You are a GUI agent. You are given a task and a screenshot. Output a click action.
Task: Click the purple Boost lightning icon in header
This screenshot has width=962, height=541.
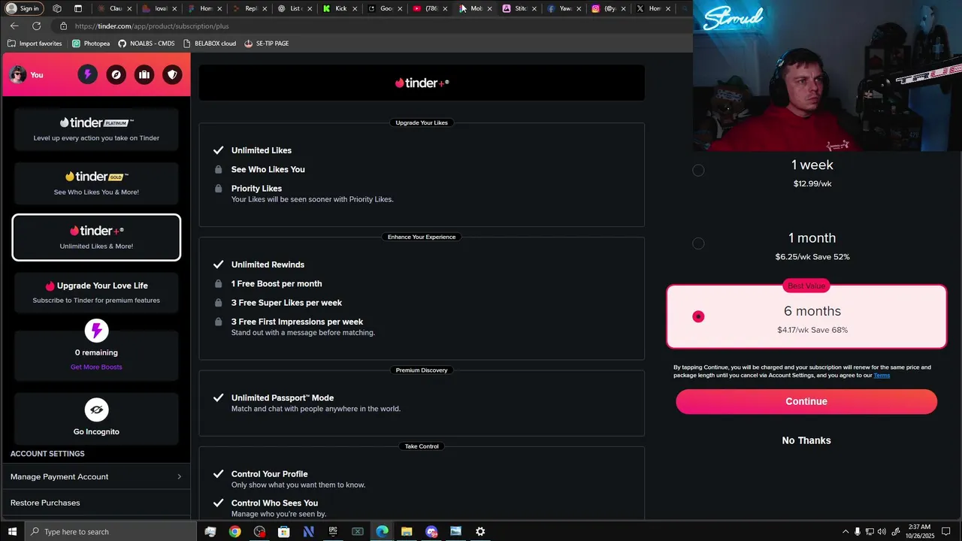[88, 74]
